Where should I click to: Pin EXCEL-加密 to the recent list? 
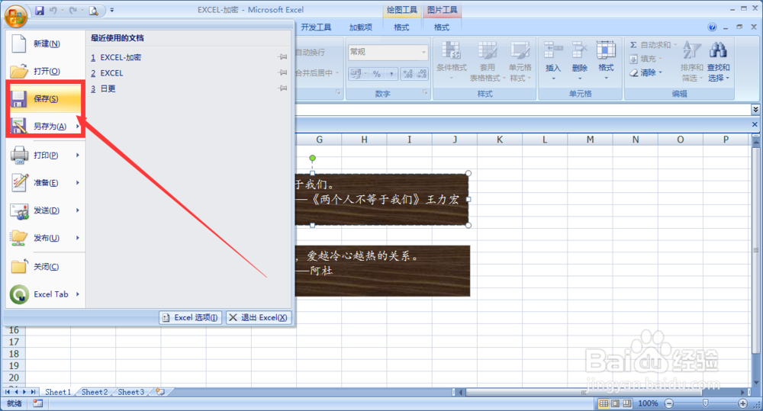tap(283, 57)
